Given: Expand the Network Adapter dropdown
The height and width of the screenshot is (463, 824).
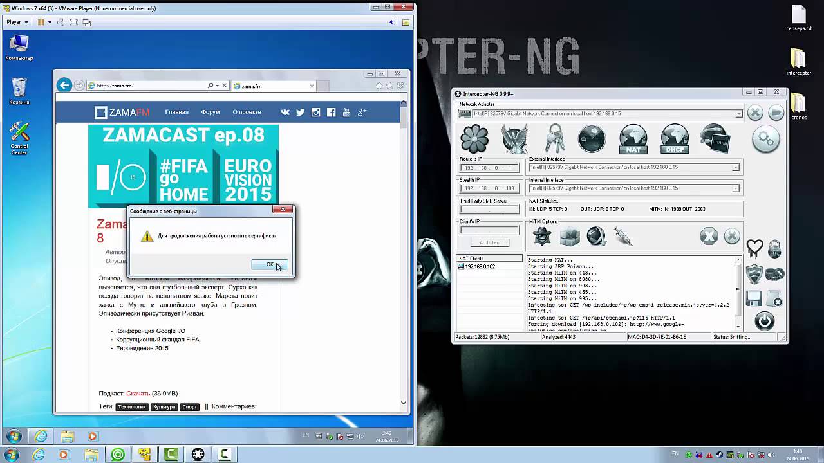Looking at the screenshot, I should [738, 114].
